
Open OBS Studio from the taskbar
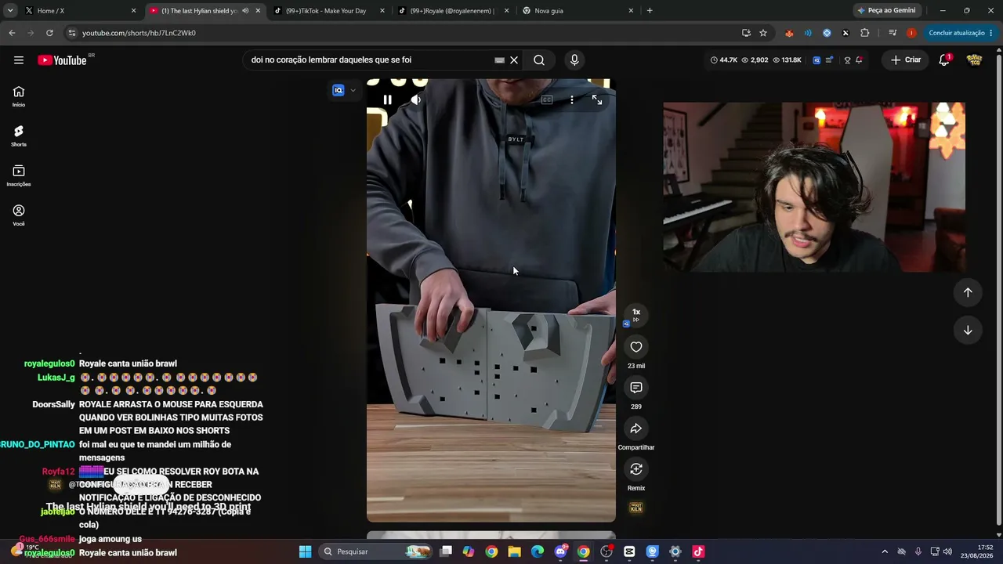(x=607, y=551)
